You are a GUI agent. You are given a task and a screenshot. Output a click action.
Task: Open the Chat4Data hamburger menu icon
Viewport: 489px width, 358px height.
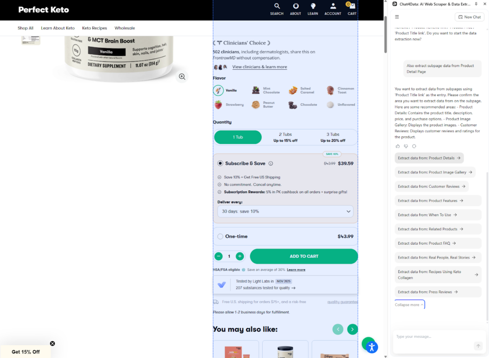tap(397, 17)
